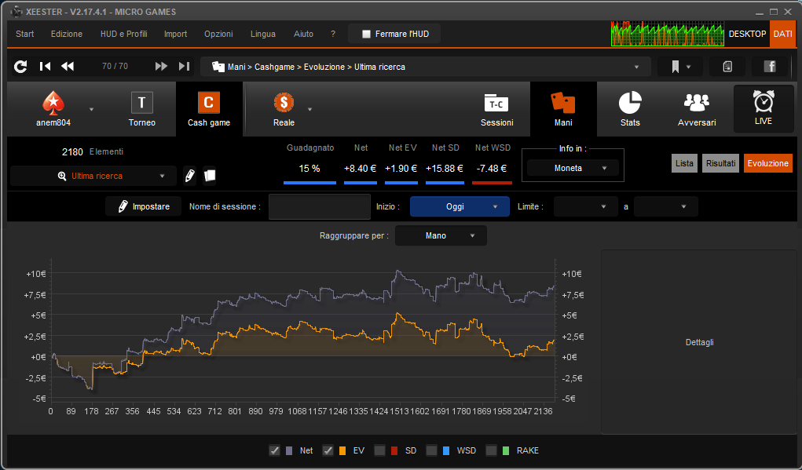
Task: Click the folder icon in breadcrumb bar
Action: point(218,67)
